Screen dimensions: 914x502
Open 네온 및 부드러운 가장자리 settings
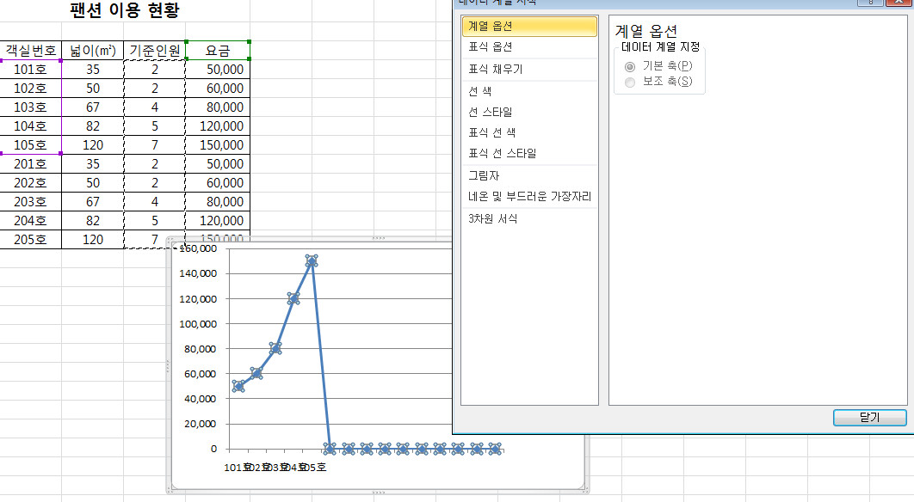[x=528, y=196]
